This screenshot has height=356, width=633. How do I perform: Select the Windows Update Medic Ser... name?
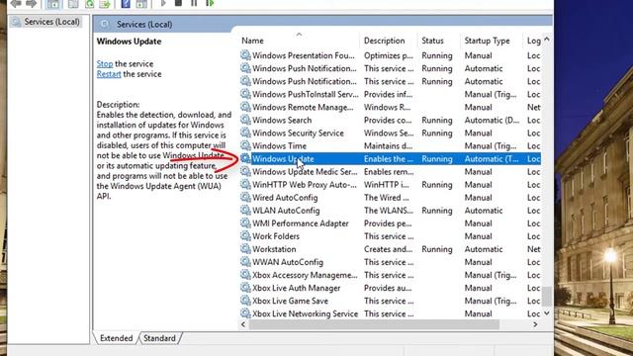point(305,171)
